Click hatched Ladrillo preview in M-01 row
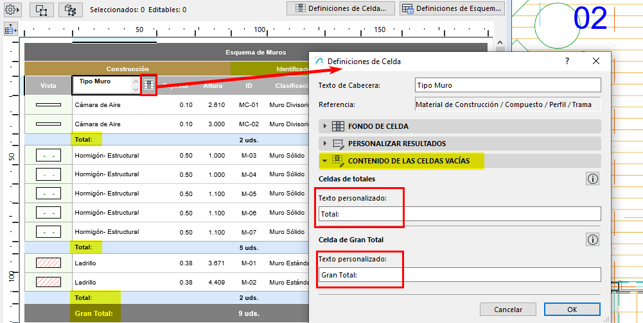Image resolution: width=643 pixels, height=323 pixels. coord(48,263)
